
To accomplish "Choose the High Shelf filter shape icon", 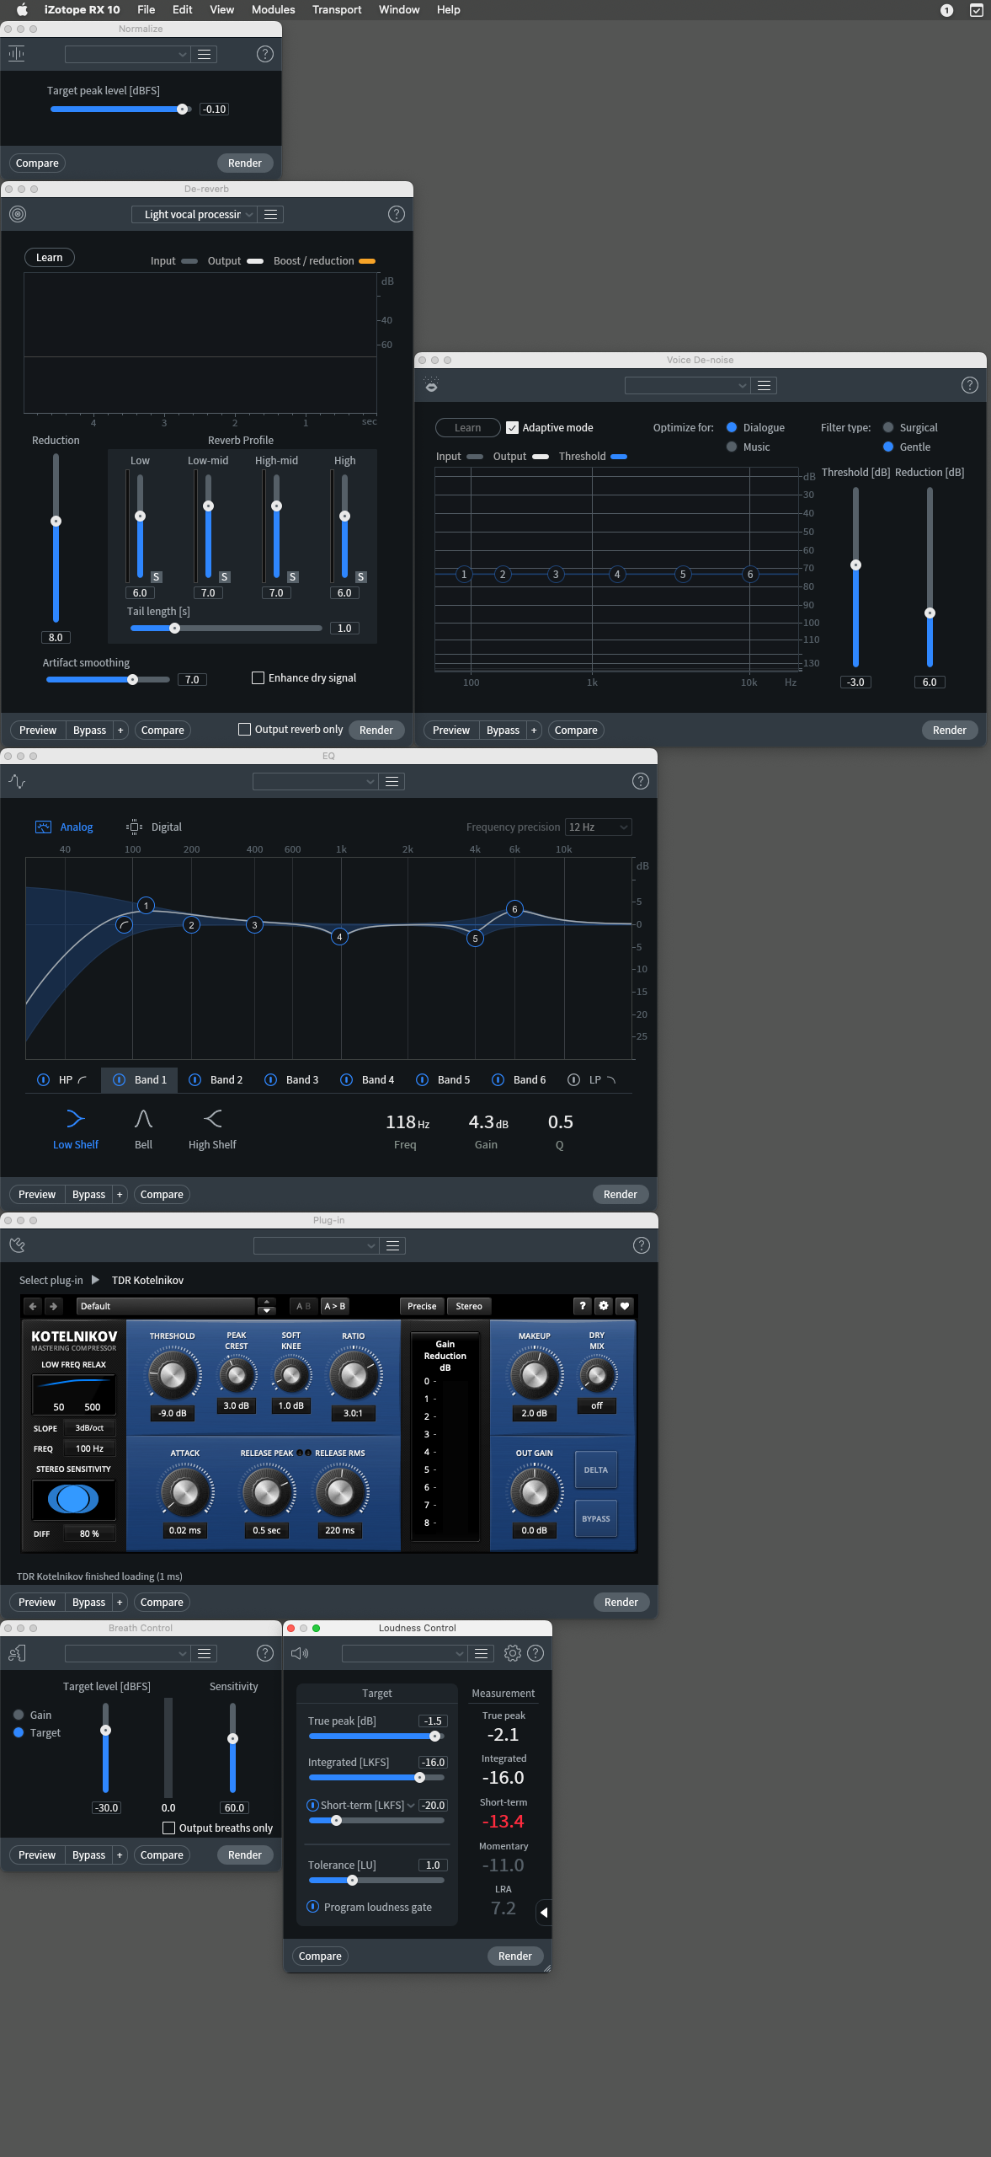I will click(x=212, y=1119).
